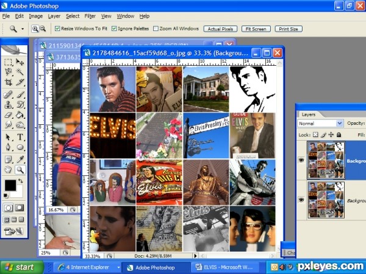366x274 pixels.
Task: Toggle Resize Windows To Fit checkbox
Action: pyautogui.click(x=57, y=29)
